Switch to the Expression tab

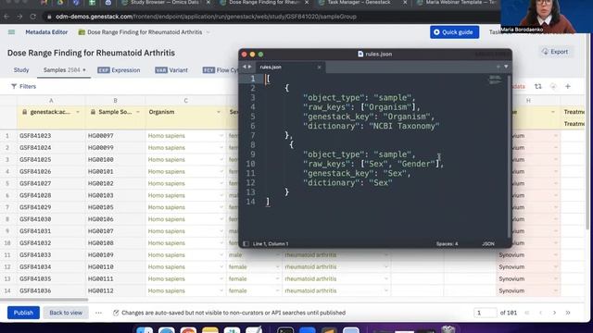coord(119,70)
